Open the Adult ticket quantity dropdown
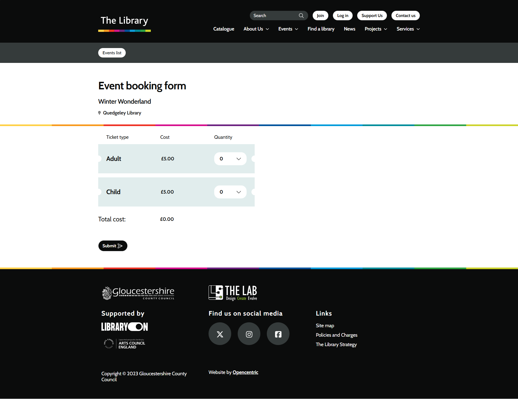 (x=230, y=159)
